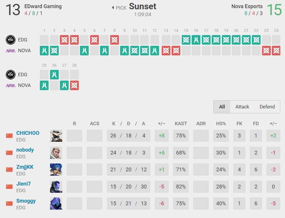This screenshot has height=218, width=285.
Task: Click NOVA's round 27 defuse icon
Action: point(64,85)
